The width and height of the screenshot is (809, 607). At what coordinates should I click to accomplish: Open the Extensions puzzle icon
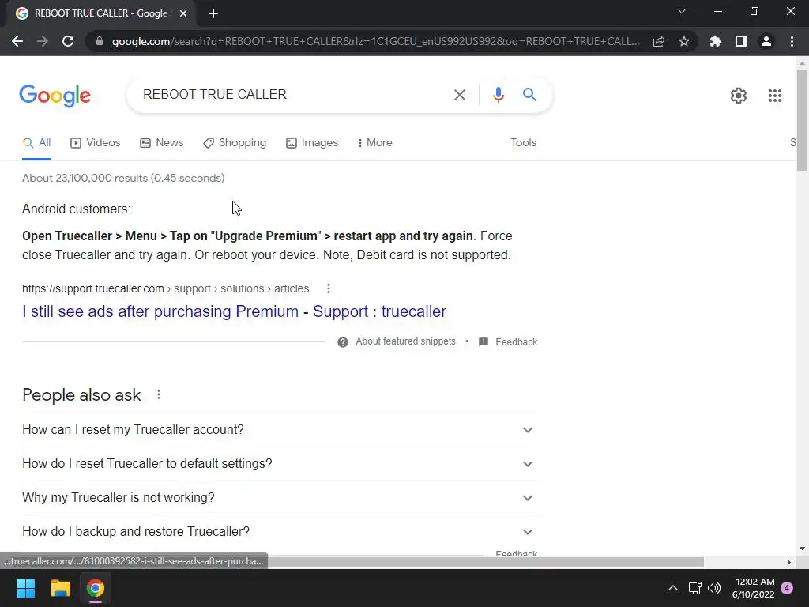click(715, 41)
